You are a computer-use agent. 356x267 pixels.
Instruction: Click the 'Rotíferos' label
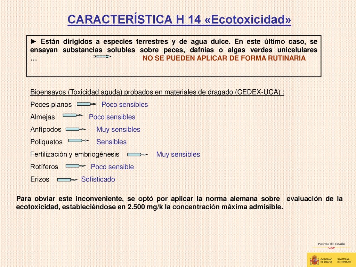(44, 167)
